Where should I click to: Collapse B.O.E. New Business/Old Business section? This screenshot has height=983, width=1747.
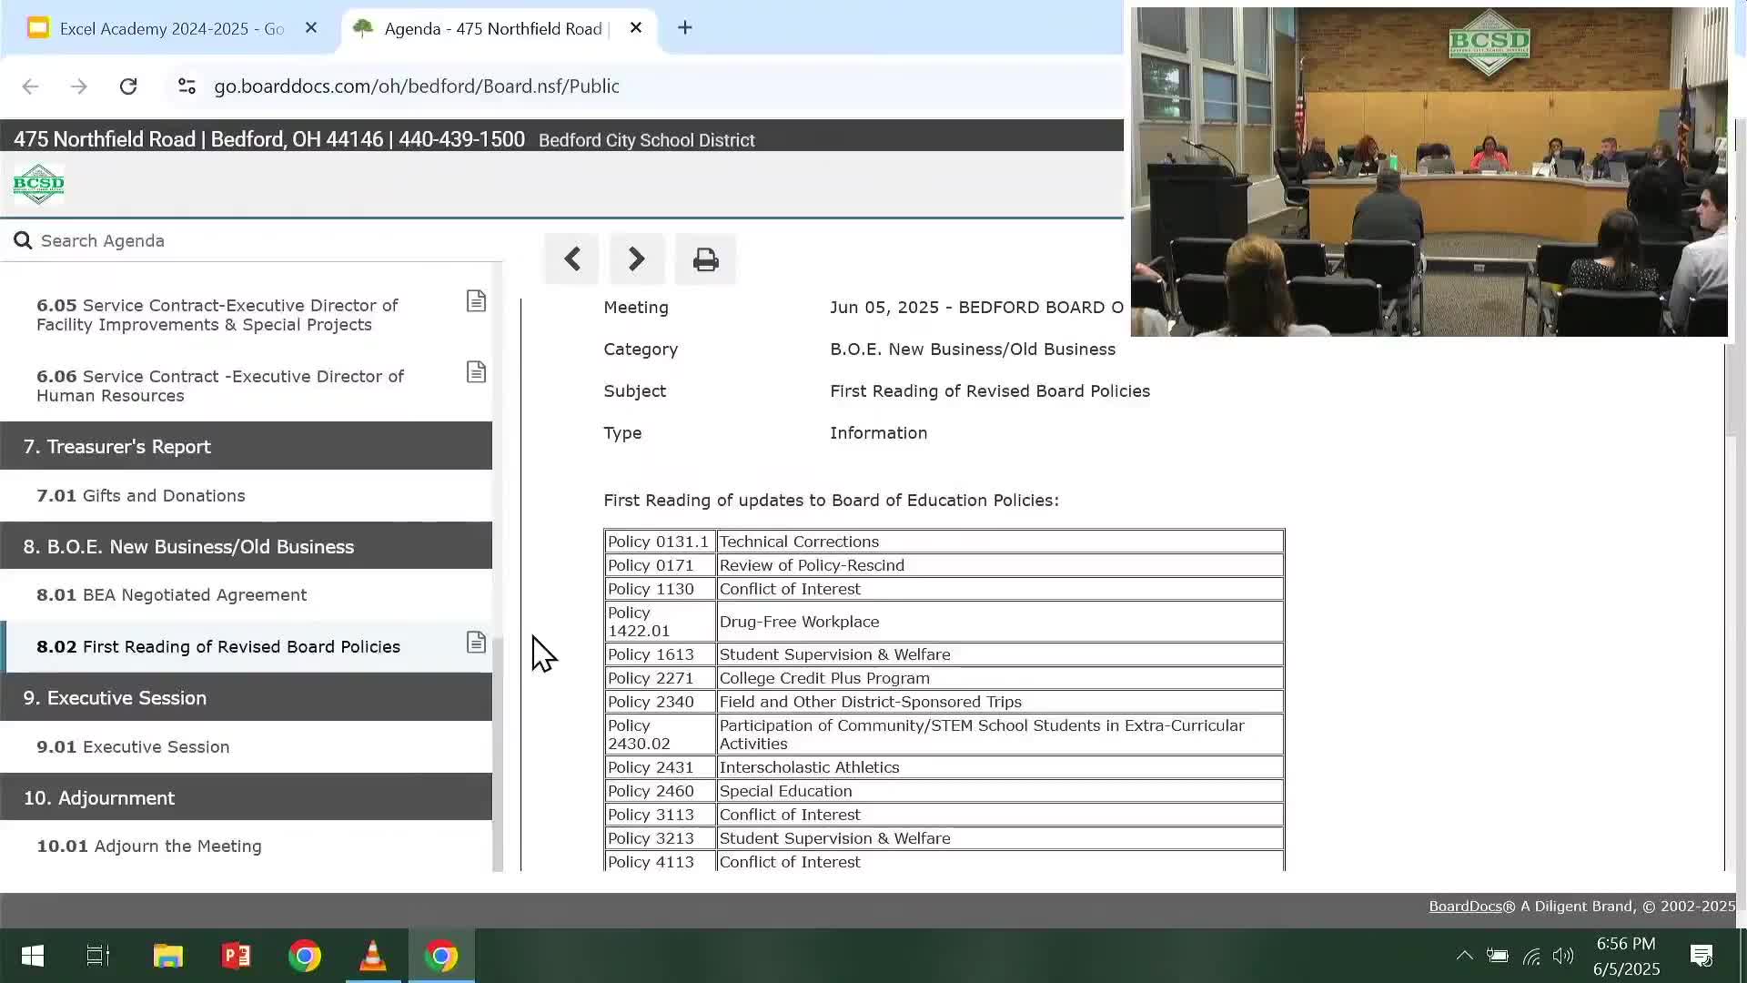[x=246, y=546]
